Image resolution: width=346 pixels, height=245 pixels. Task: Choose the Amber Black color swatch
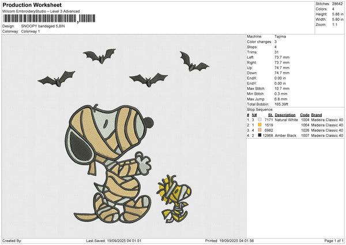click(259, 135)
